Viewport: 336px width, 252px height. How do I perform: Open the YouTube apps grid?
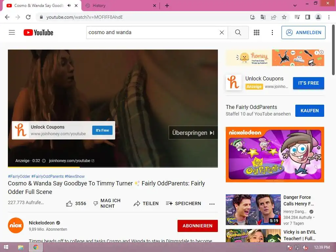257,32
